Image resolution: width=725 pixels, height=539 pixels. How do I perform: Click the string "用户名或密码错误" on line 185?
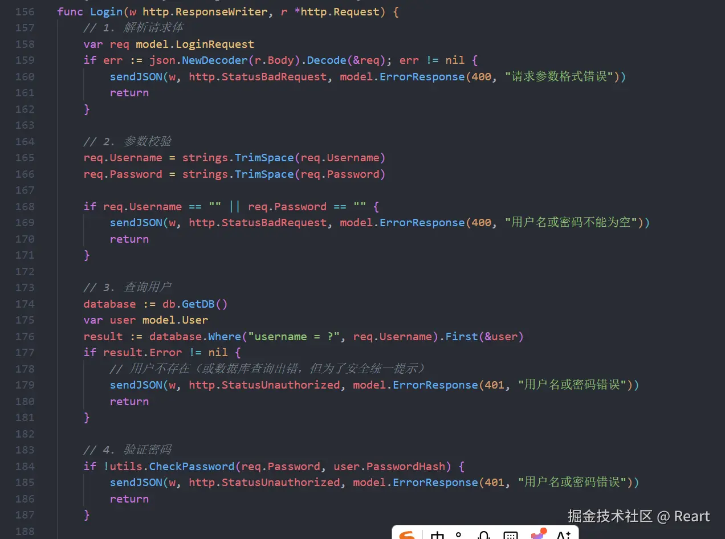pos(572,482)
